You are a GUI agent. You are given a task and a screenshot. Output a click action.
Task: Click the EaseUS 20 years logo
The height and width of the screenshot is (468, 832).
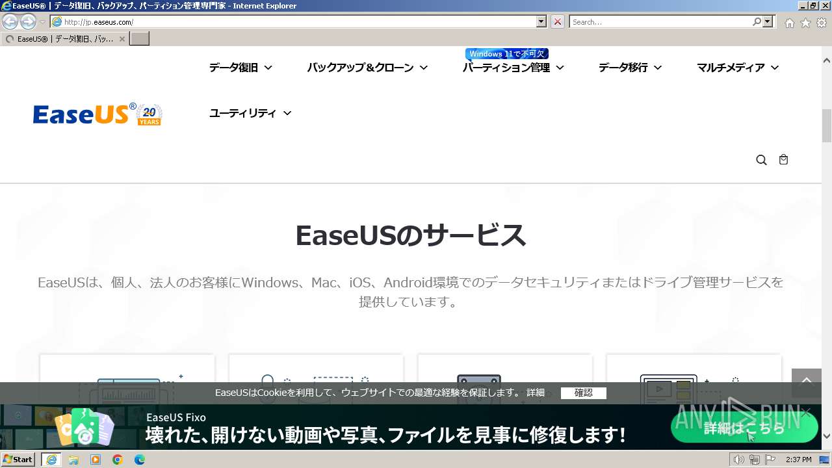[x=97, y=114]
